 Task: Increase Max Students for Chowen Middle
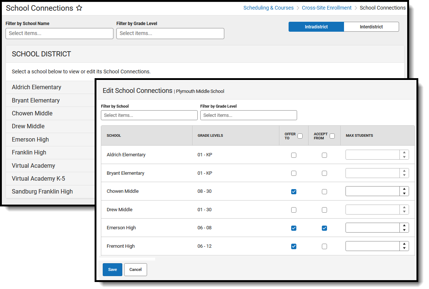pyautogui.click(x=404, y=189)
